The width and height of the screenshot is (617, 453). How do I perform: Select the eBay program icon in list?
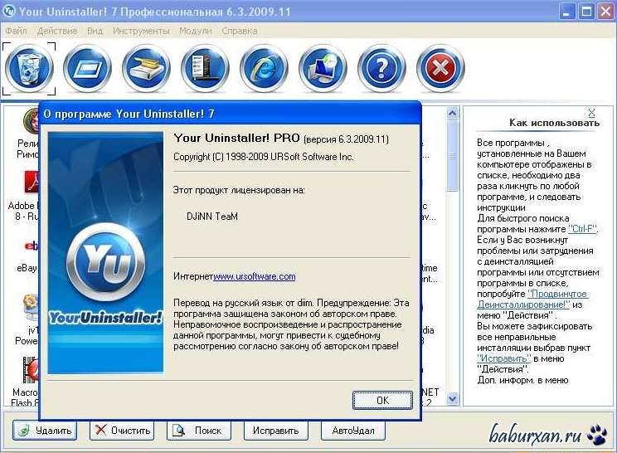pyautogui.click(x=32, y=246)
